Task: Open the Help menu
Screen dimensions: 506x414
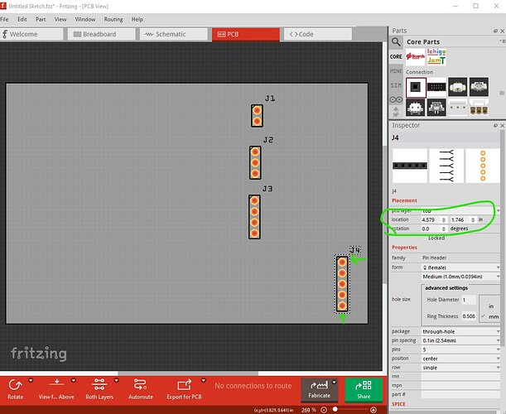Action: click(x=137, y=19)
